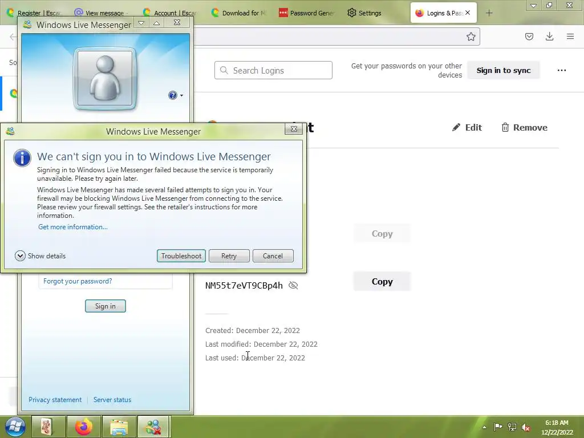584x438 pixels.
Task: Copy the password with the Copy button
Action: pyautogui.click(x=382, y=282)
